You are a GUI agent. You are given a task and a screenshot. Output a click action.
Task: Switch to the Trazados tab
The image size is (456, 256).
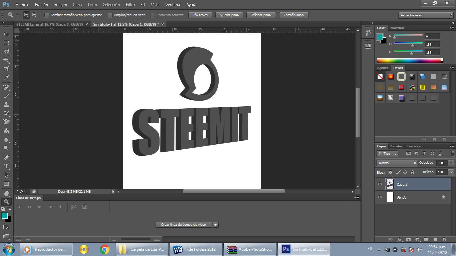(x=414, y=146)
